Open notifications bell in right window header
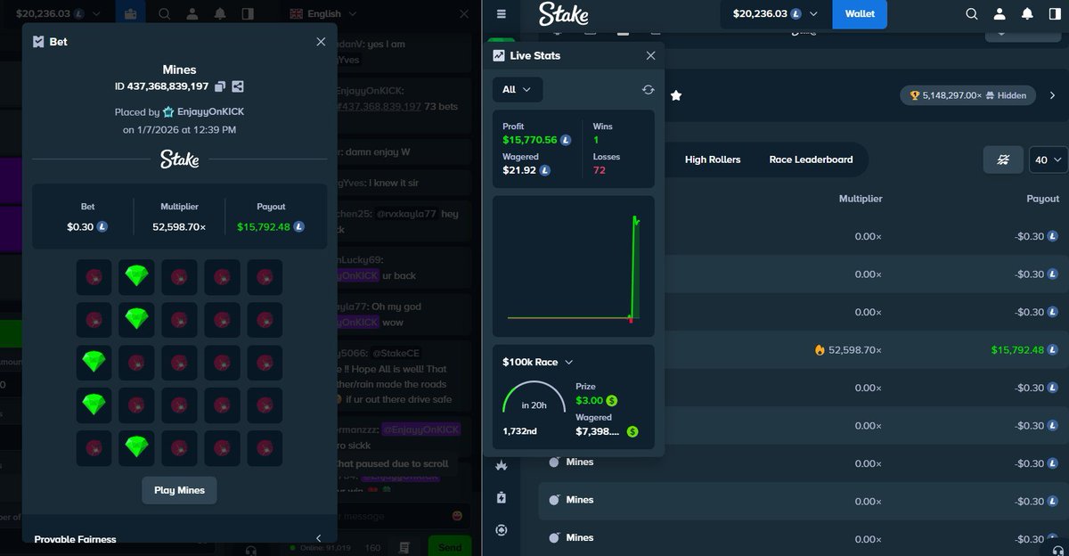 [x=1027, y=13]
